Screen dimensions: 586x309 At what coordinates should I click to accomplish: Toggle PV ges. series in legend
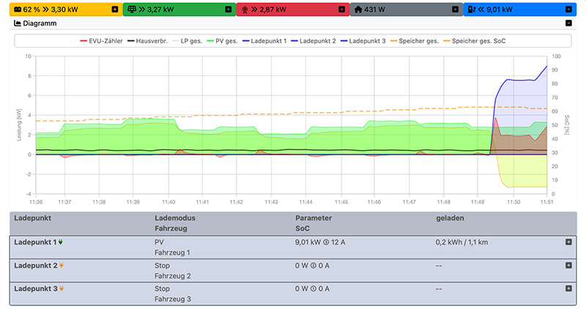point(226,41)
